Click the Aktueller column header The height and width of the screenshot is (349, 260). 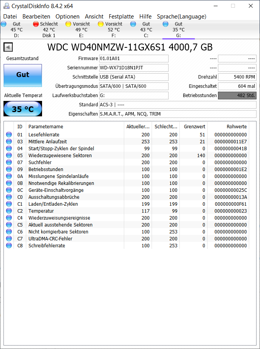click(138, 126)
